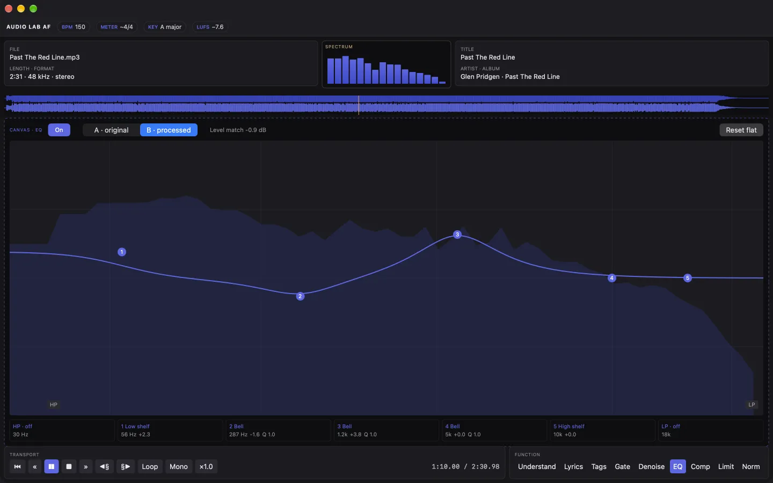773x483 pixels.
Task: Click the BPM 150 chip
Action: [x=74, y=27]
